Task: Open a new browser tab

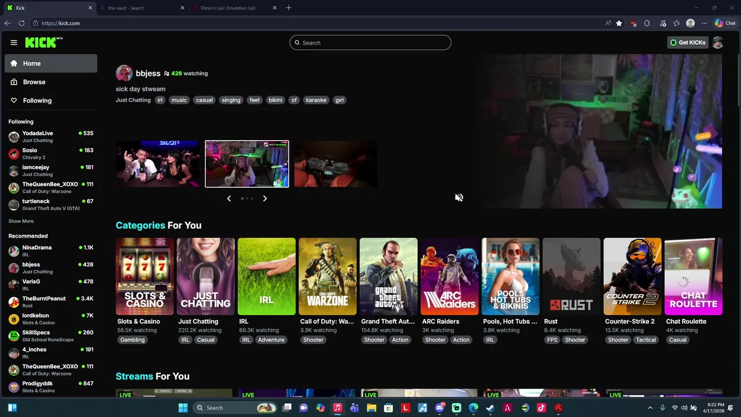Action: (x=288, y=8)
